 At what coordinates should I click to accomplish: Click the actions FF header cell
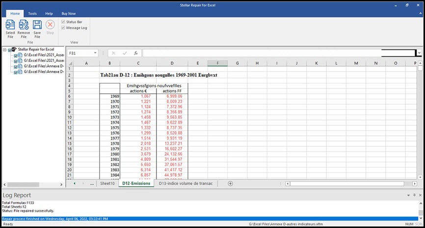tap(172, 91)
